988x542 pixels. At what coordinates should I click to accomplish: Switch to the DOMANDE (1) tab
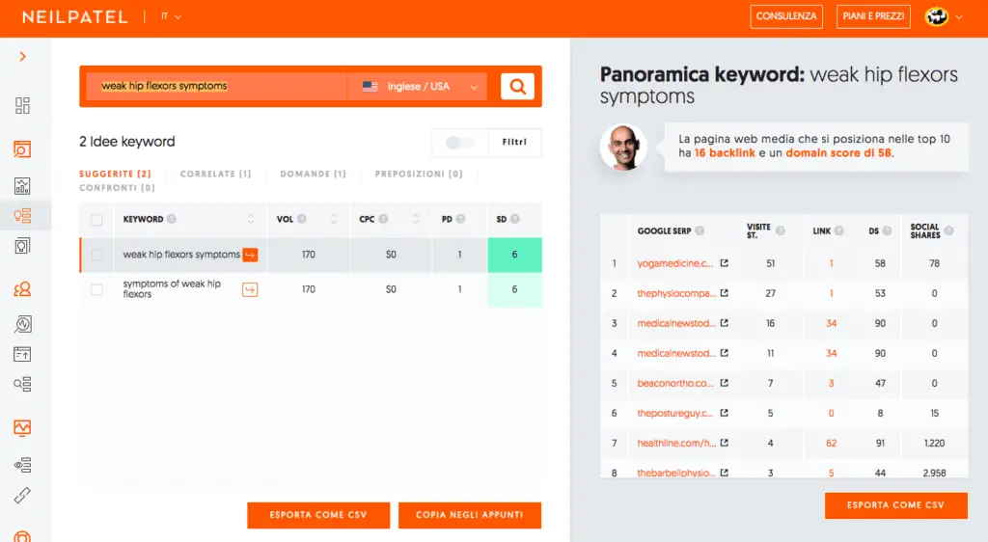314,174
